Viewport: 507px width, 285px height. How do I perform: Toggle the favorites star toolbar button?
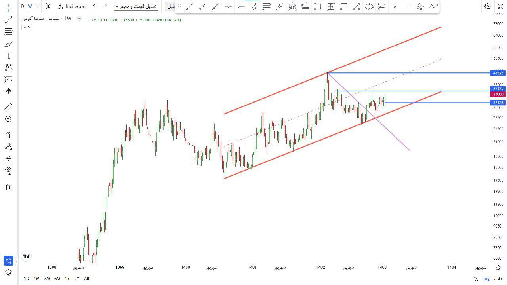pos(8,260)
